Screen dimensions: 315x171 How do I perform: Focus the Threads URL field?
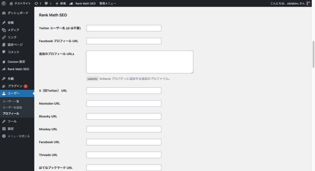[124, 155]
